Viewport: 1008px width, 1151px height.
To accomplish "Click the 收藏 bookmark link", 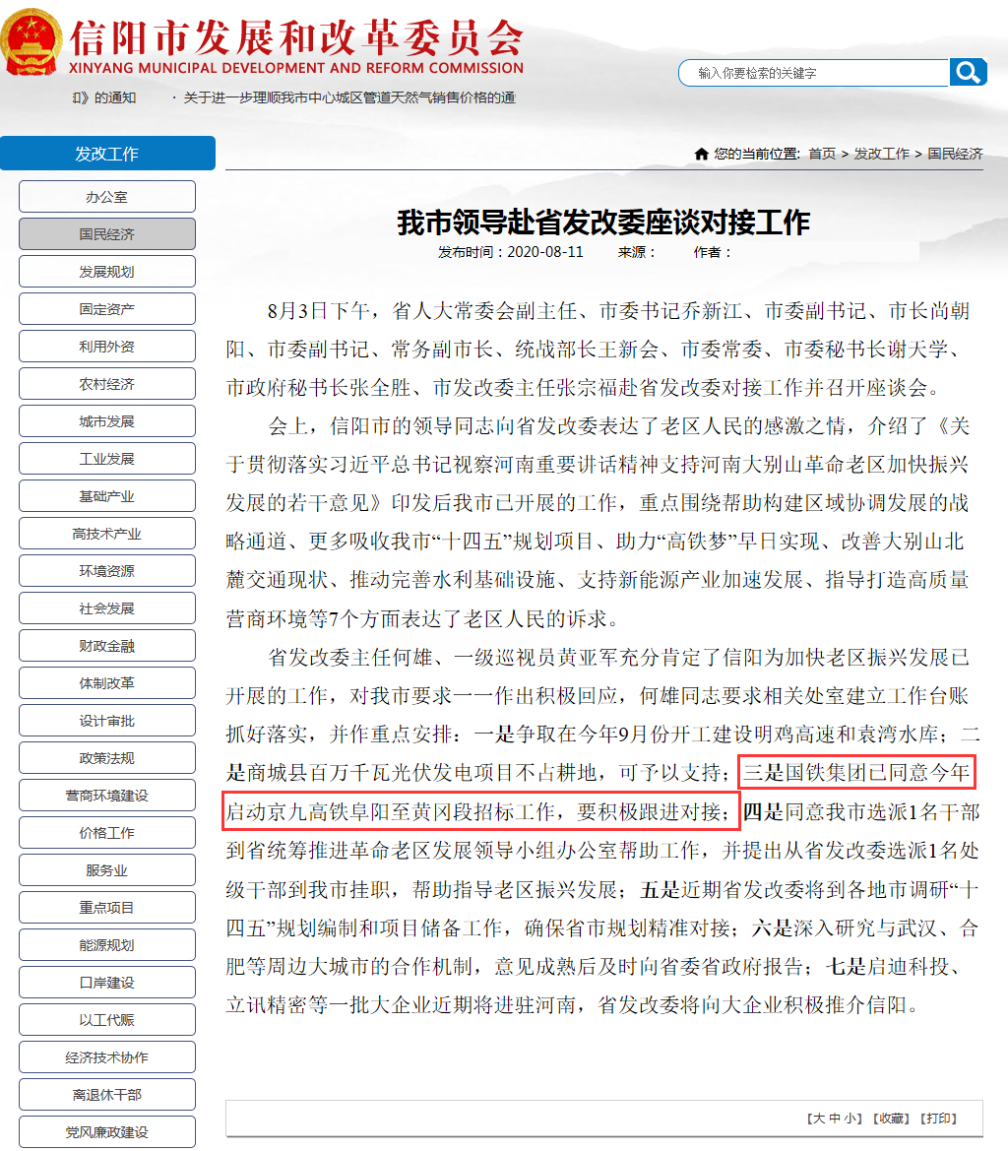I will 891,1118.
